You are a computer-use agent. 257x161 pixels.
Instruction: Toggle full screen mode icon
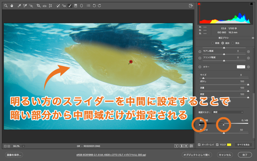pyautogui.click(x=191, y=6)
